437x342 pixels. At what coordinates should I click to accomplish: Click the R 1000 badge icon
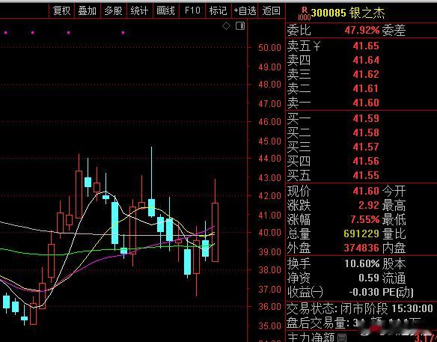click(304, 14)
